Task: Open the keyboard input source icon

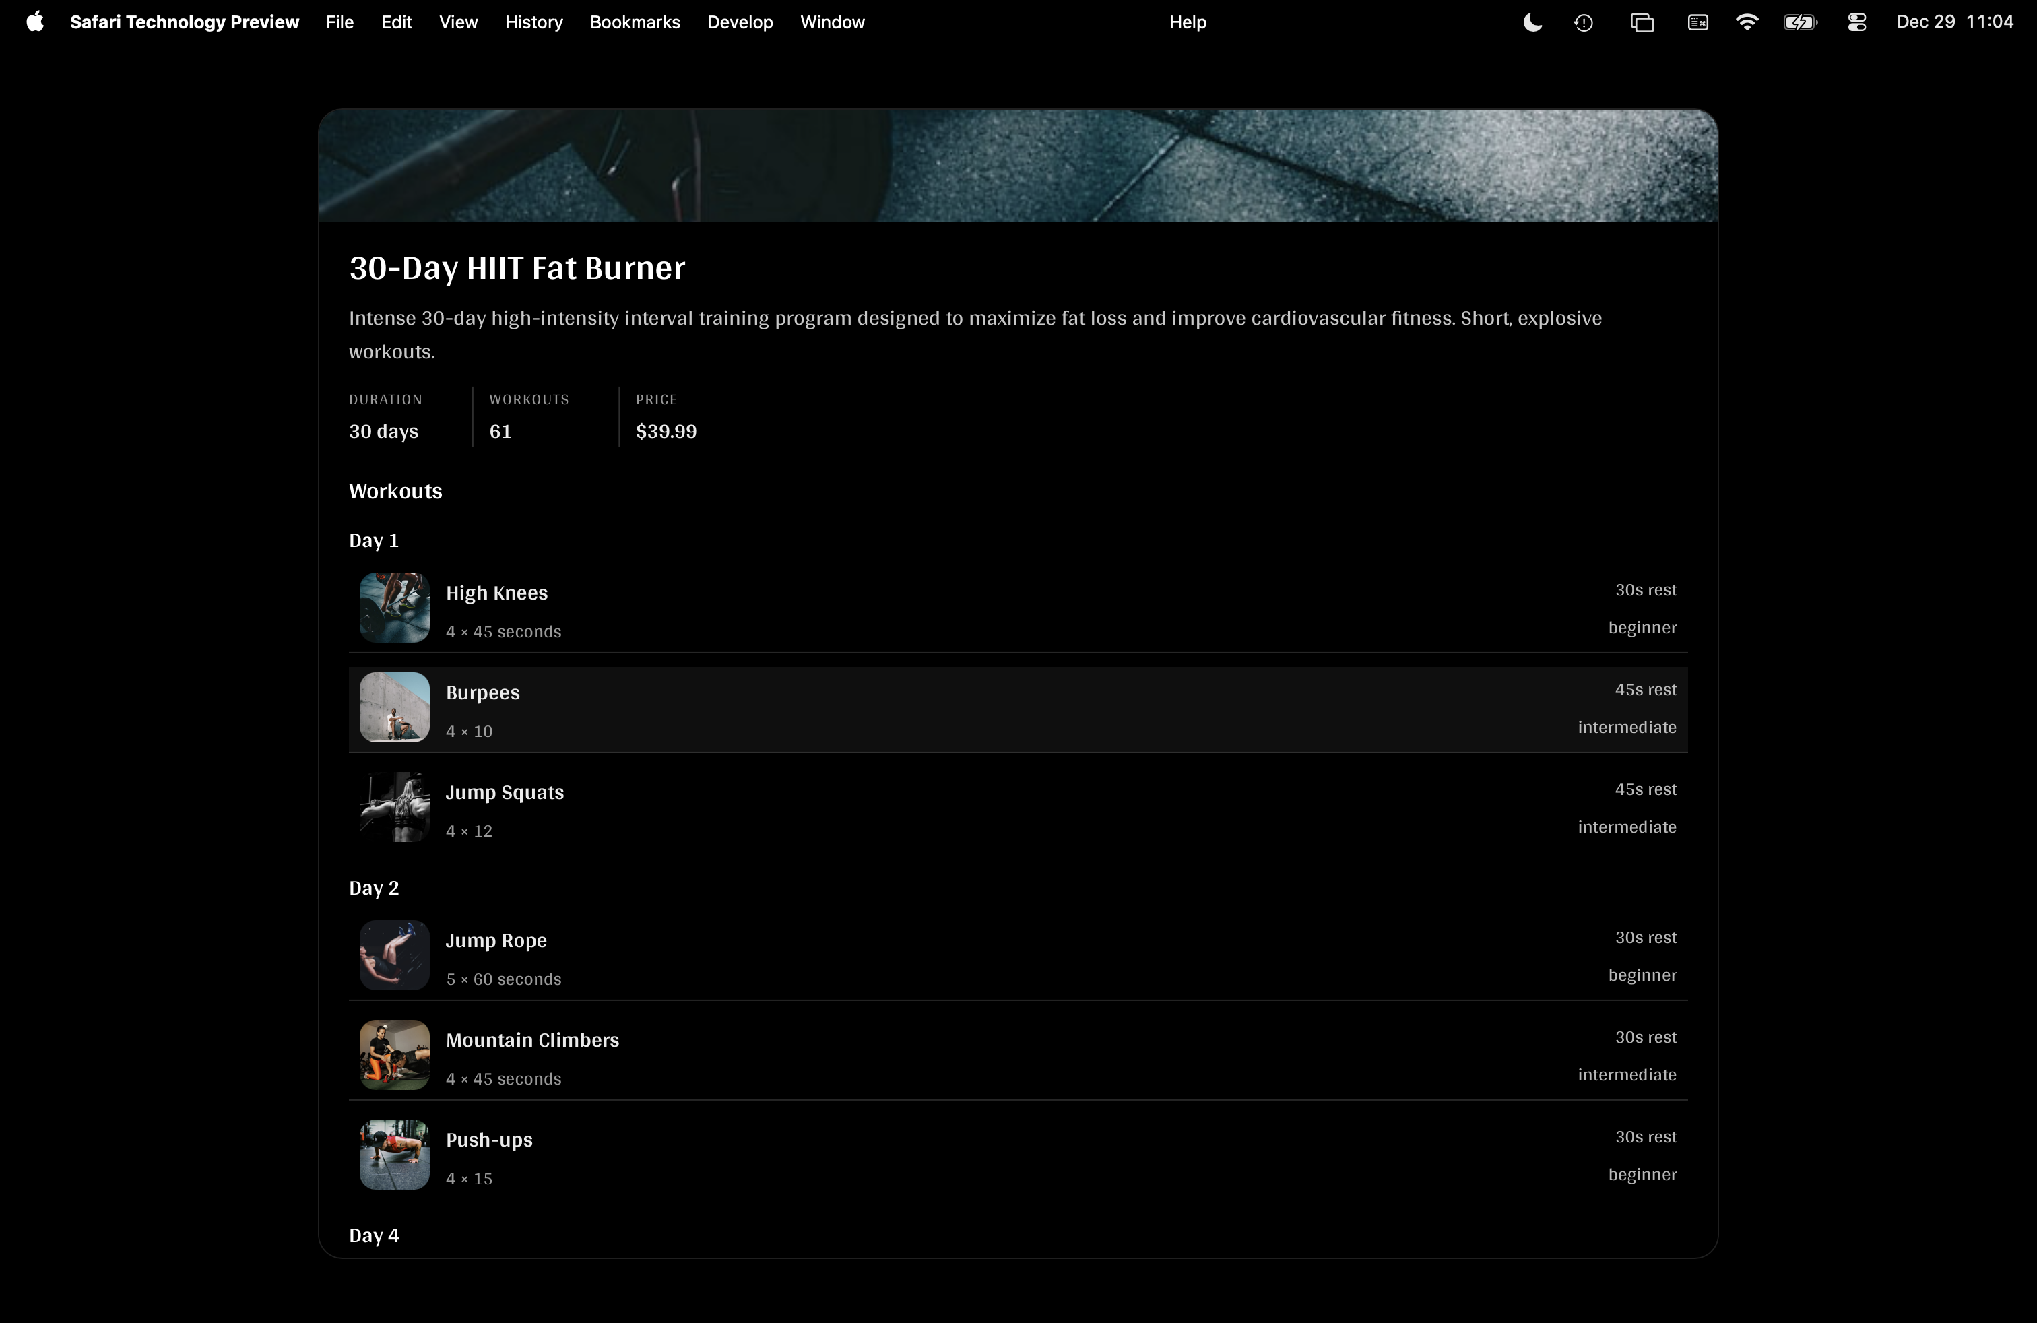Action: pos(1698,22)
